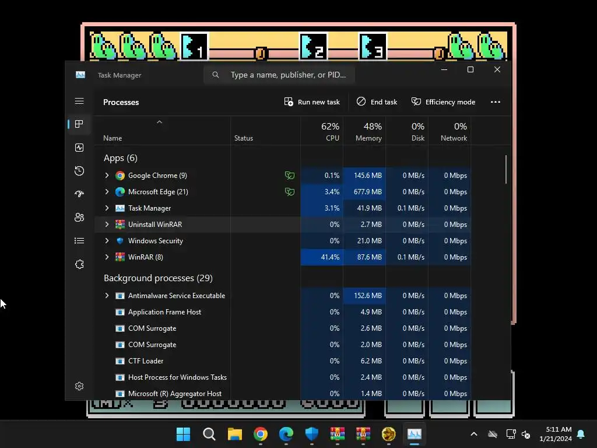The image size is (597, 448).
Task: Open the hamburger navigation menu in Task Manager
Action: pyautogui.click(x=79, y=101)
